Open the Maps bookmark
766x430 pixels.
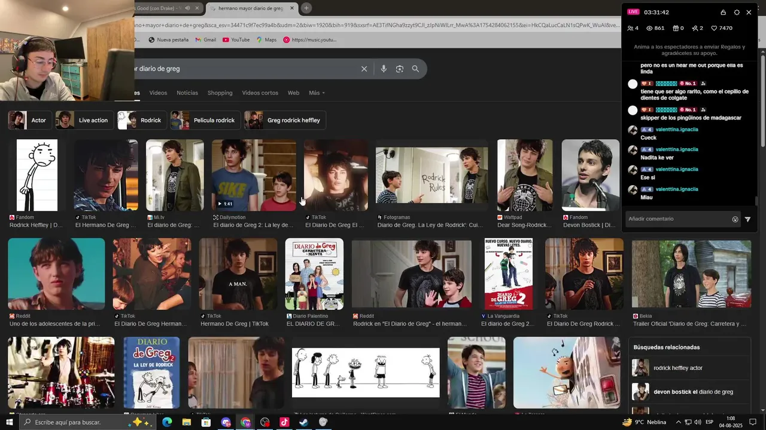tap(266, 40)
